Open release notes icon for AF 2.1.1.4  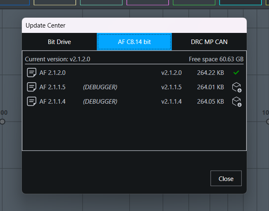31,101
